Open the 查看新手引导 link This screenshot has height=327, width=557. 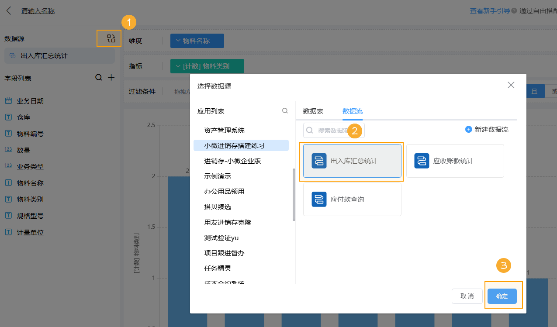(490, 11)
